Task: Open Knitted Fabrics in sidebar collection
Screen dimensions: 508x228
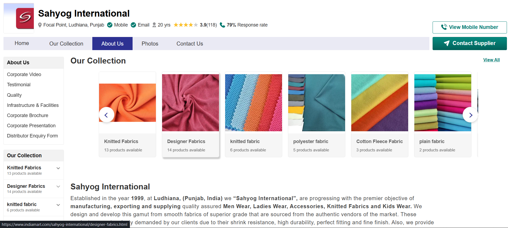Action: point(24,168)
